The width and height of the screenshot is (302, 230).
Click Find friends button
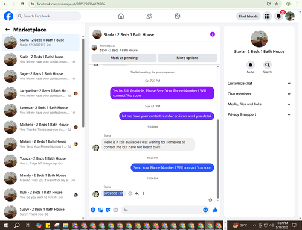pyautogui.click(x=248, y=16)
